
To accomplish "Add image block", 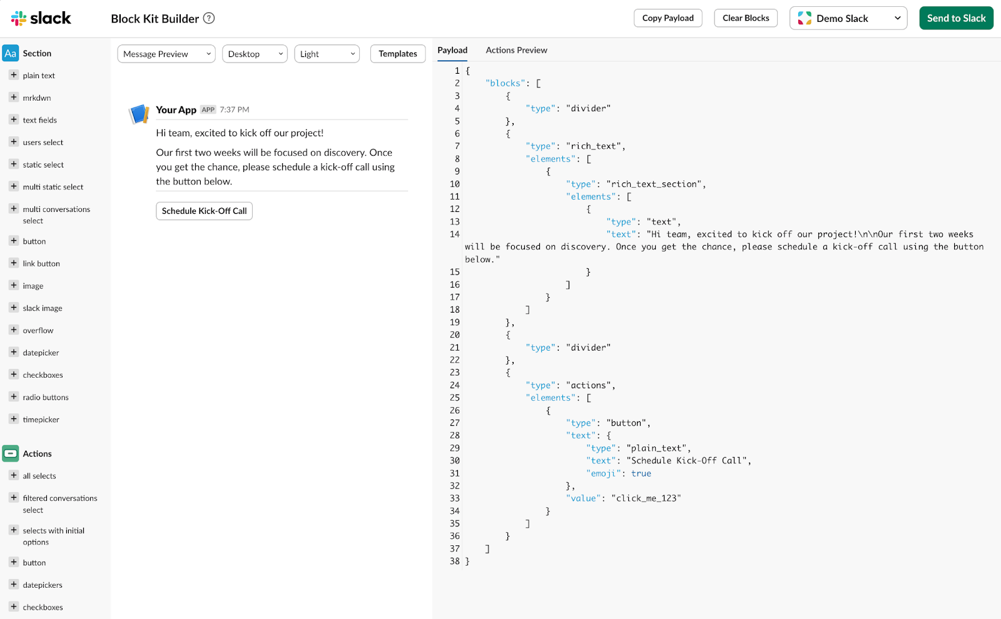I will pos(14,285).
